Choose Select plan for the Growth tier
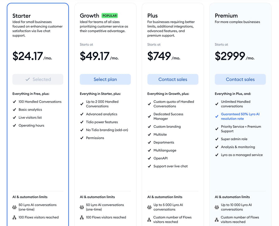 coord(105,79)
